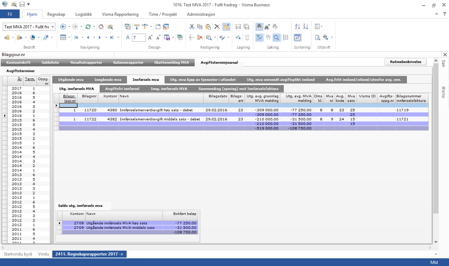Image resolution: width=449 pixels, height=266 pixels.
Task: Click the Startvindu byrå link
Action: (18, 254)
